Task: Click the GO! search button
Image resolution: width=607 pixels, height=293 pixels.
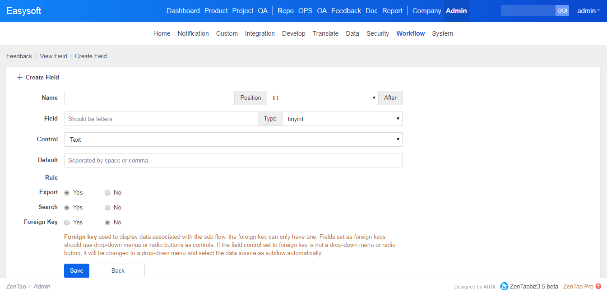Action: [562, 11]
